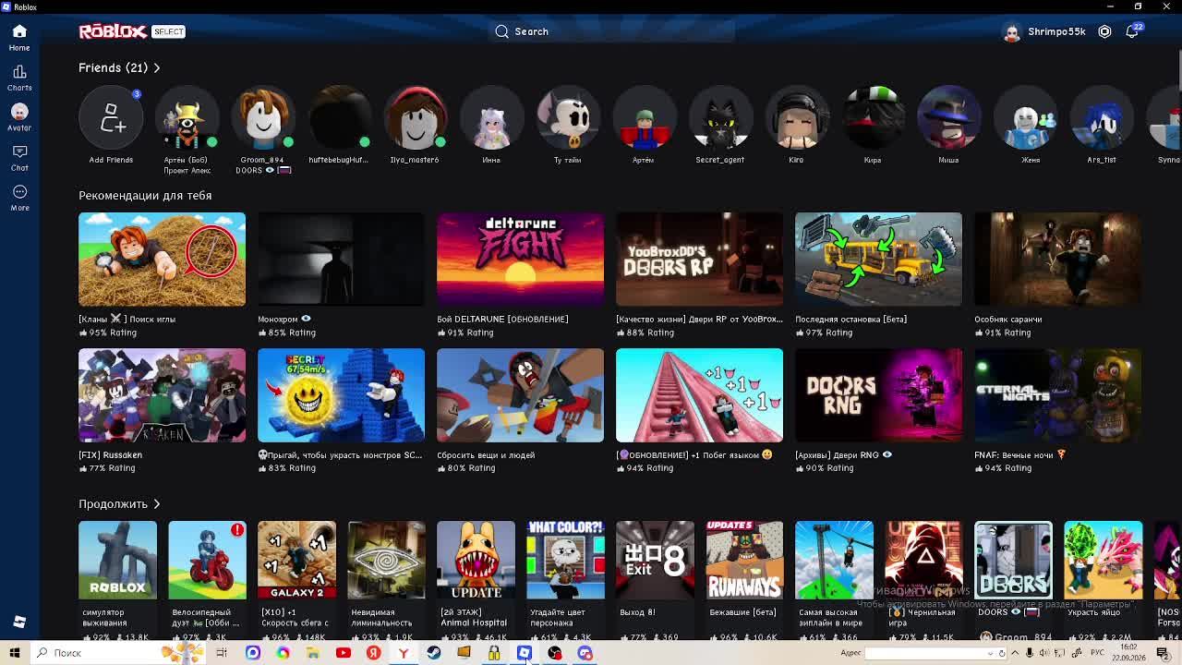The height and width of the screenshot is (665, 1182).
Task: Open friend Миша avatar
Action: point(948,118)
